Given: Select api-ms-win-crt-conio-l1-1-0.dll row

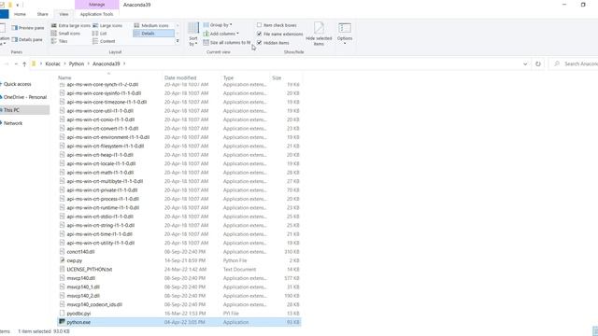Looking at the screenshot, I should [x=179, y=119].
